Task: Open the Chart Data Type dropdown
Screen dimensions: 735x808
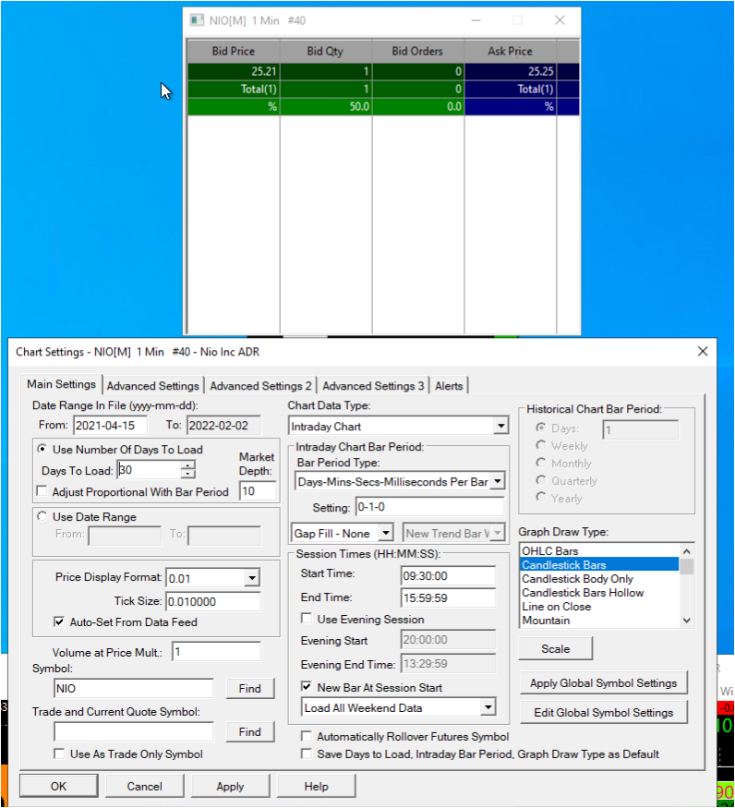Action: [x=500, y=426]
